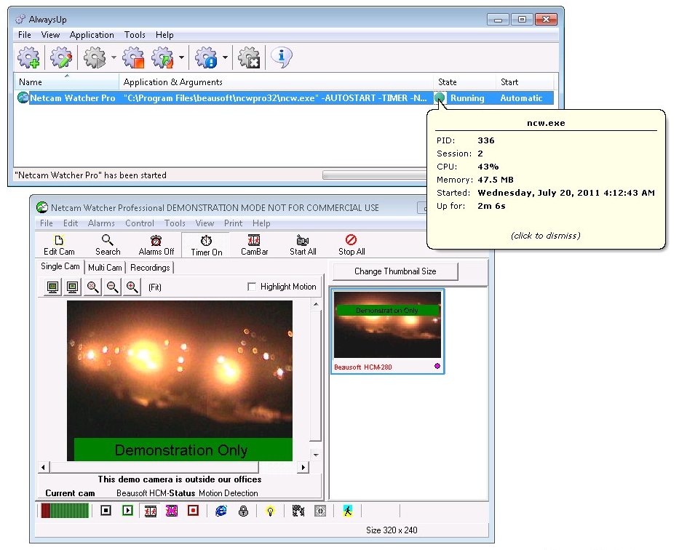Click the green state circle in the Netcam row
This screenshot has width=679, height=550.
click(x=440, y=97)
